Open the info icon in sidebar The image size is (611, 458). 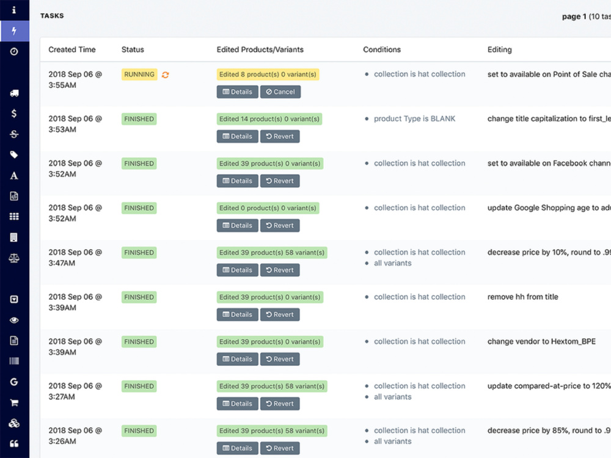point(14,10)
